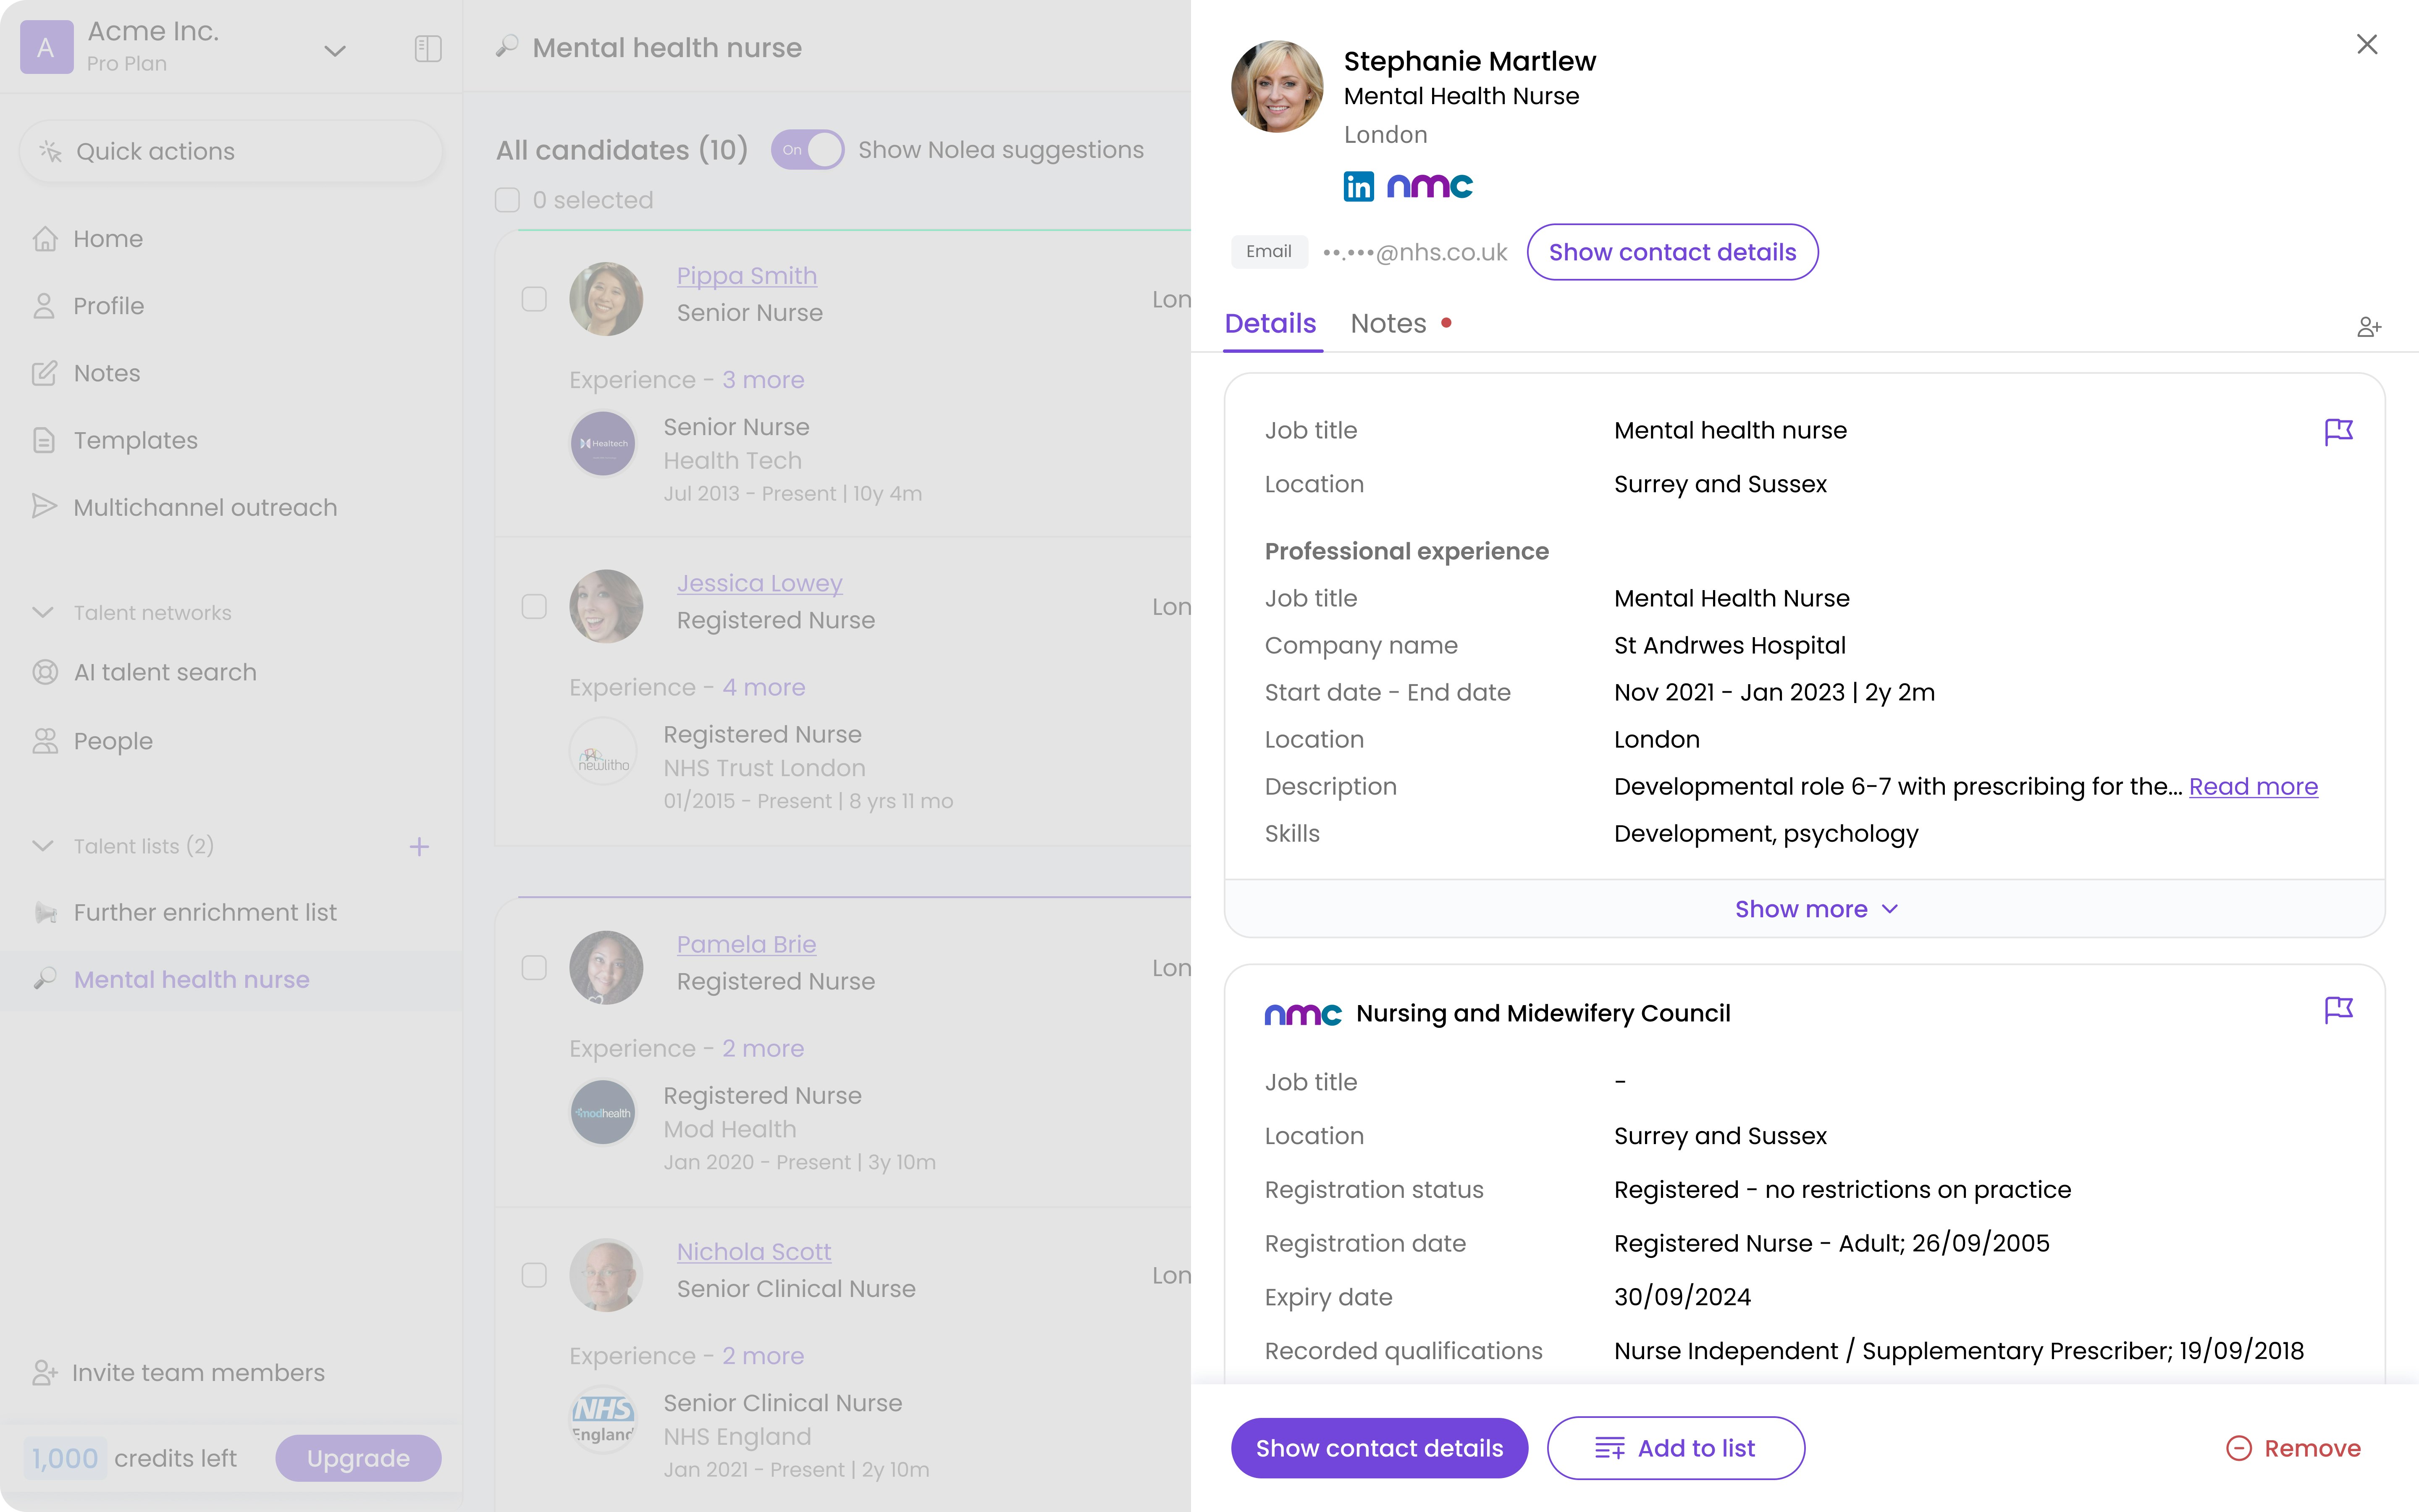The height and width of the screenshot is (1512, 2419).
Task: Tick the checkbox beside Pippa Smith
Action: [534, 299]
